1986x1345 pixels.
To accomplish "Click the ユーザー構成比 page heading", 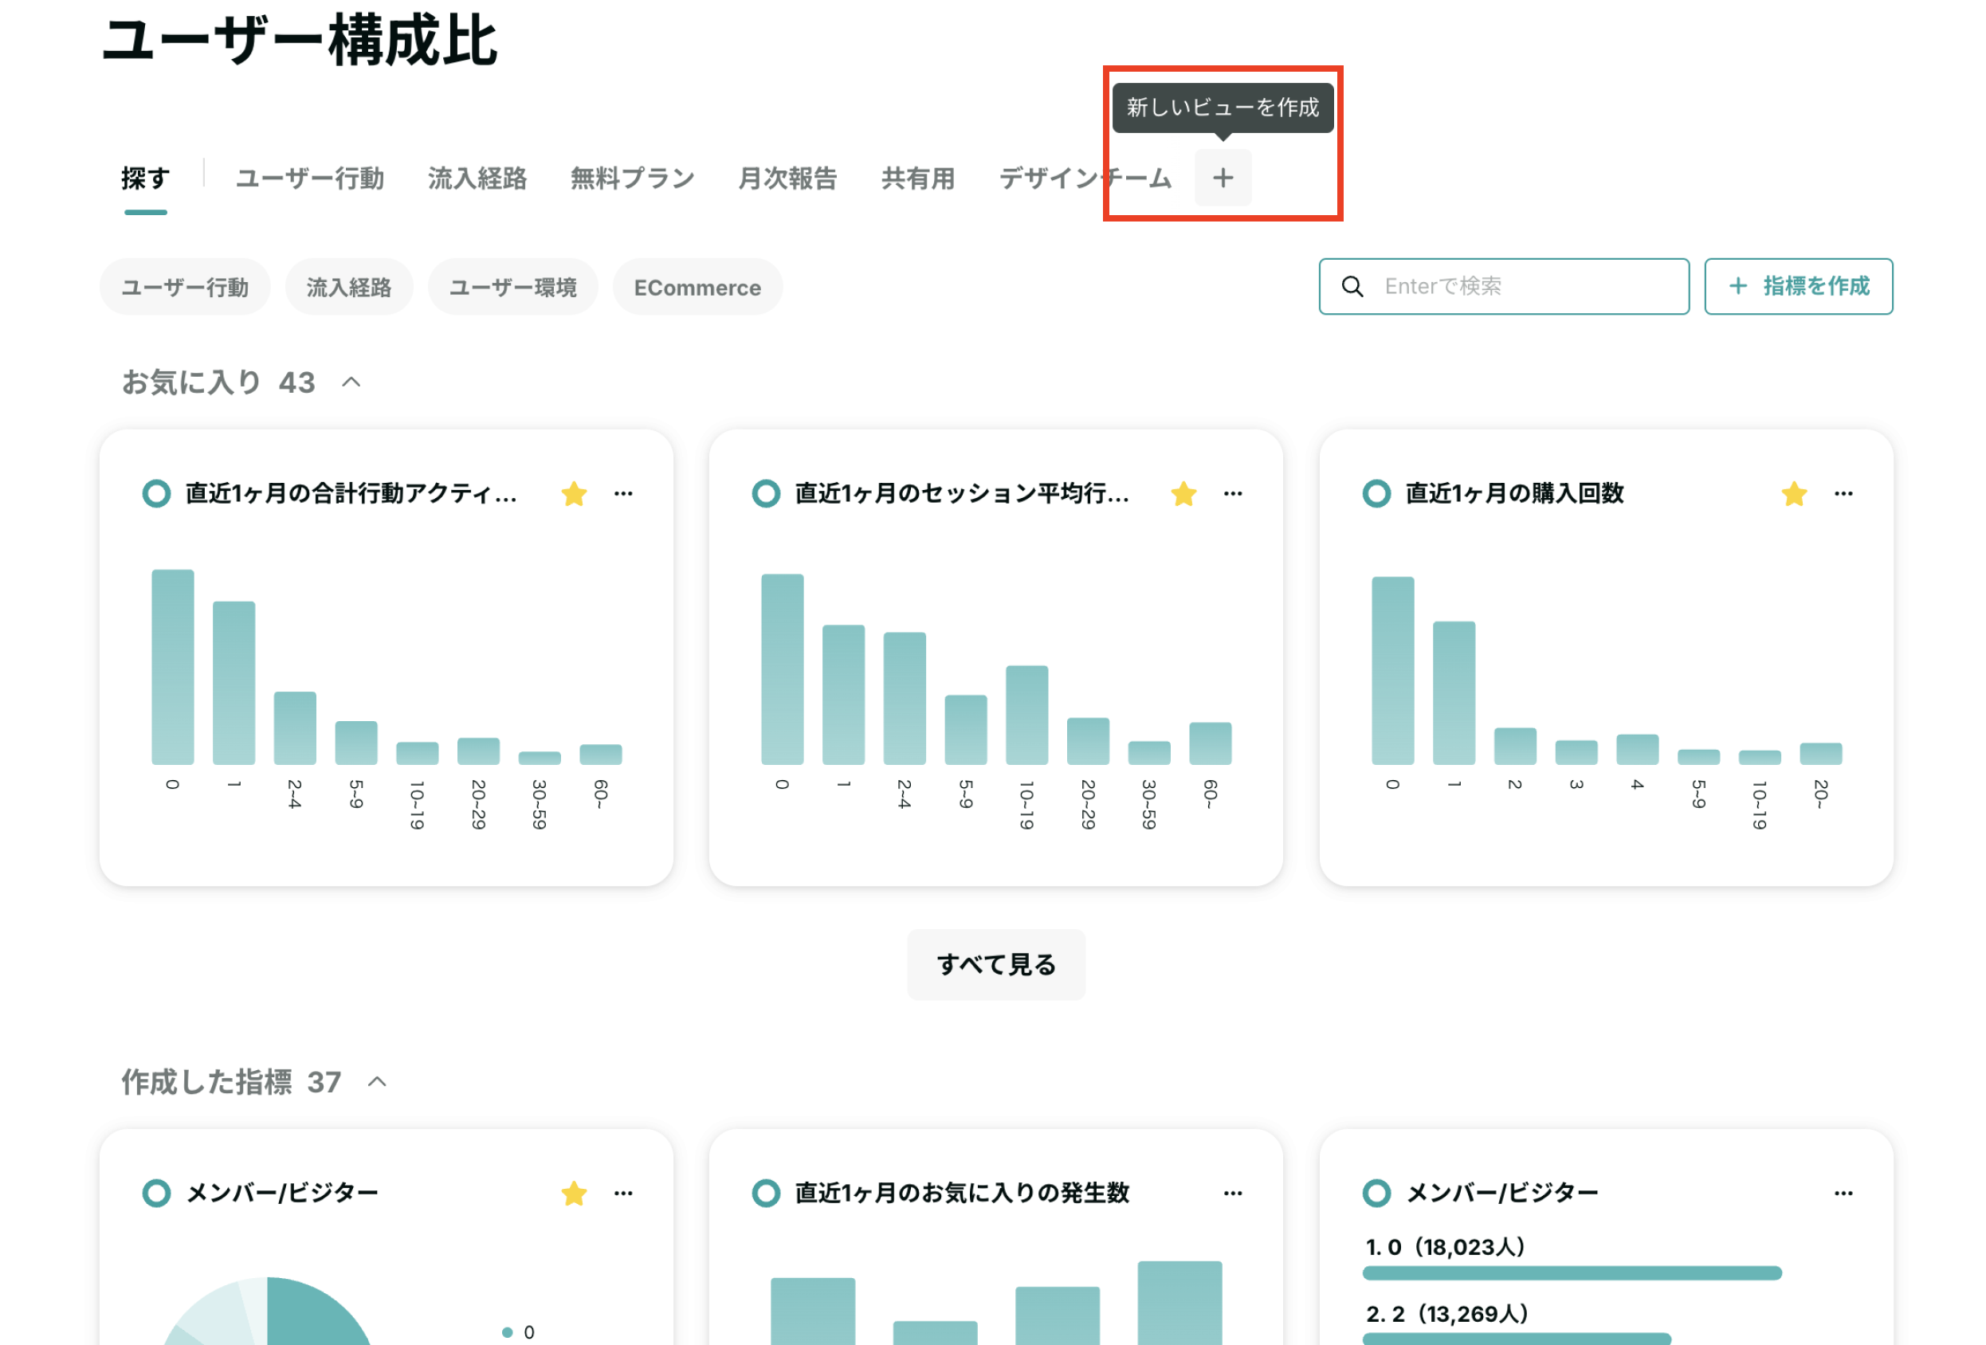I will click(300, 40).
